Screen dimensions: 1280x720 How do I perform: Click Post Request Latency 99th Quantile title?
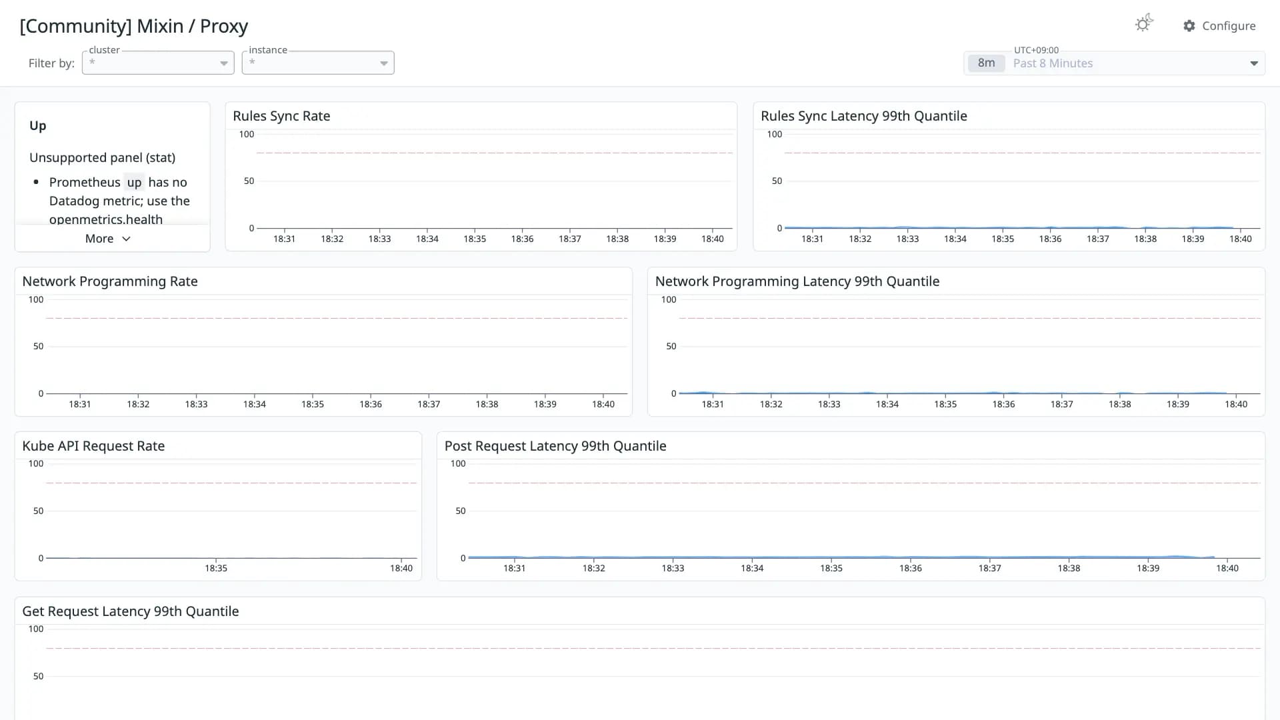point(555,446)
